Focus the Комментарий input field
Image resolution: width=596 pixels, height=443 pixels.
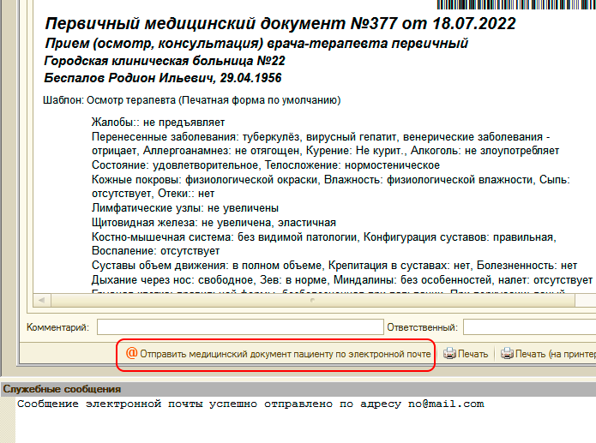(x=239, y=327)
